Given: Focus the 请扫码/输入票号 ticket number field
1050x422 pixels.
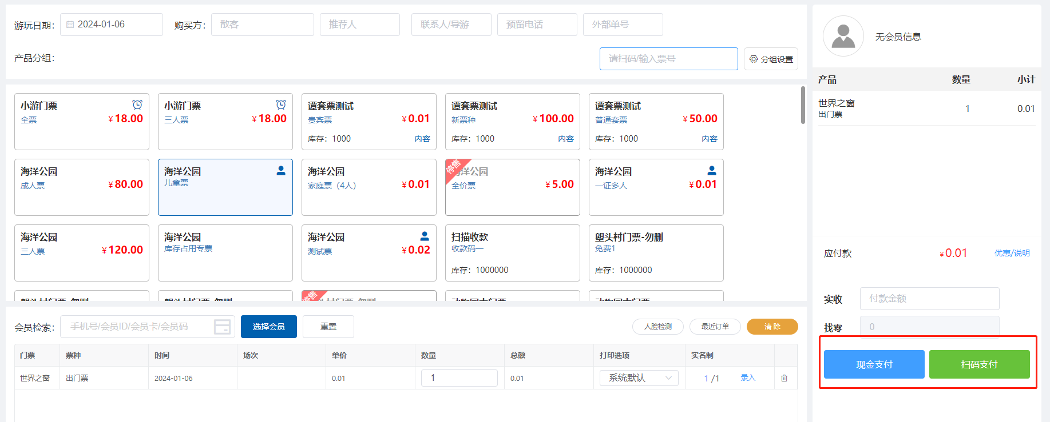Looking at the screenshot, I should [668, 59].
